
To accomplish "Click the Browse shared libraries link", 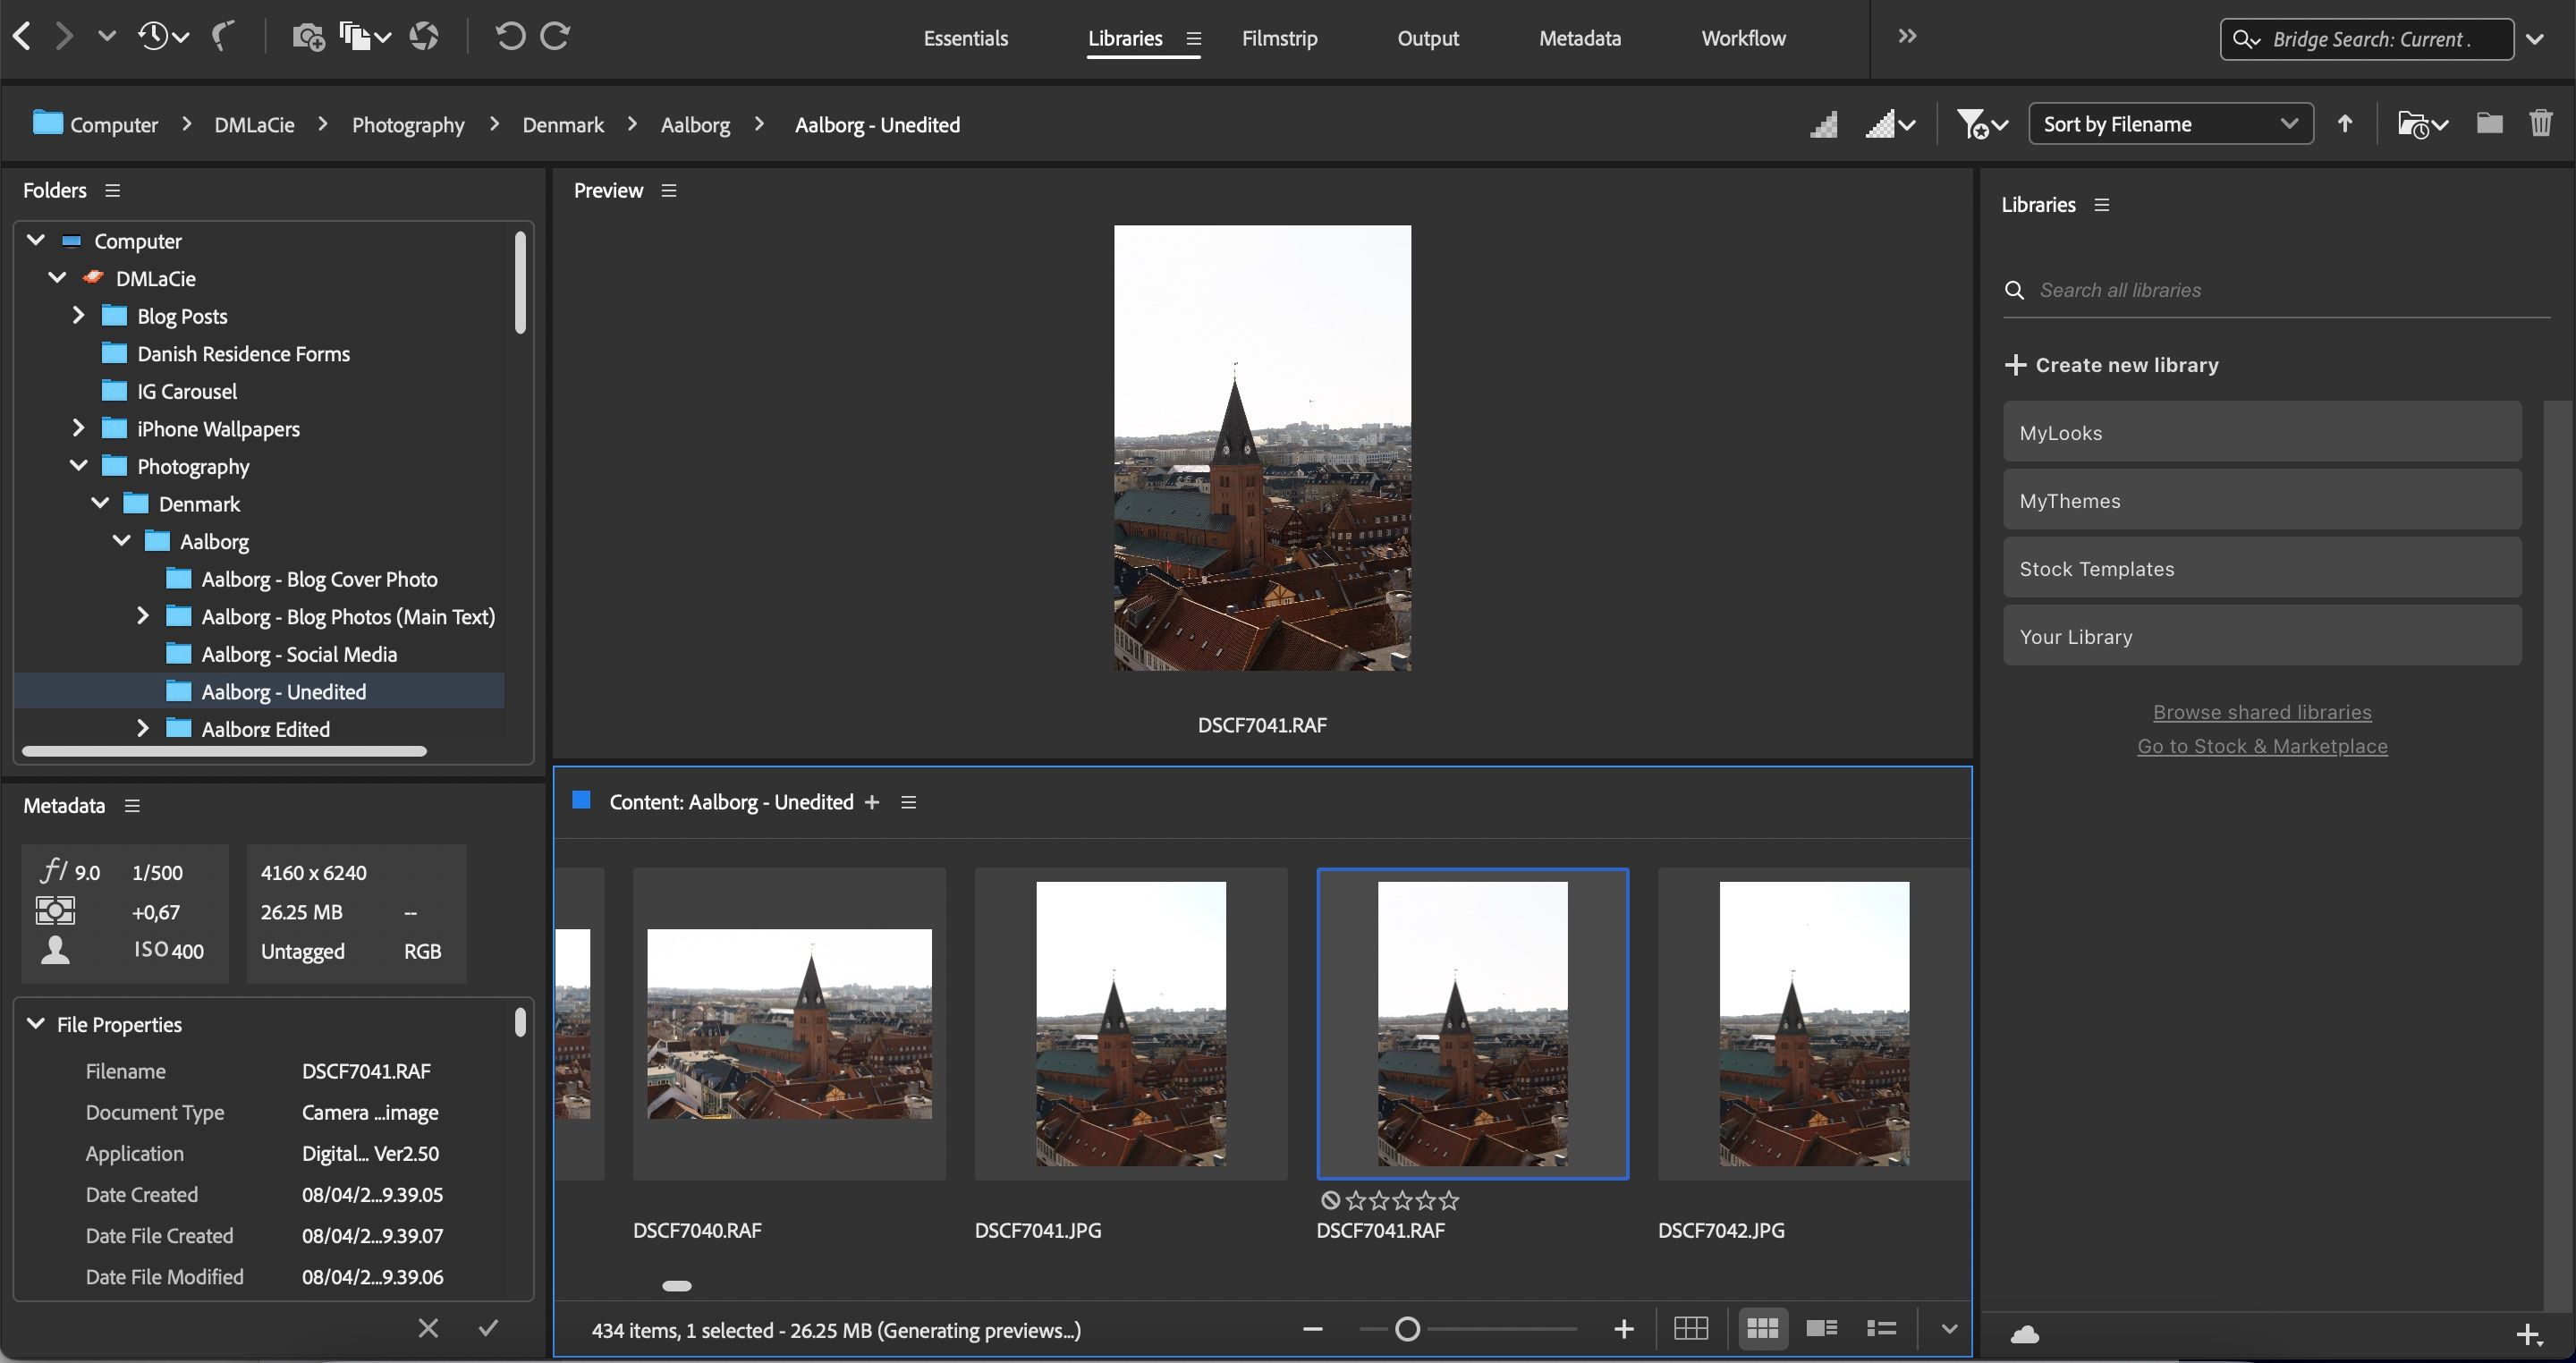I will tap(2261, 711).
